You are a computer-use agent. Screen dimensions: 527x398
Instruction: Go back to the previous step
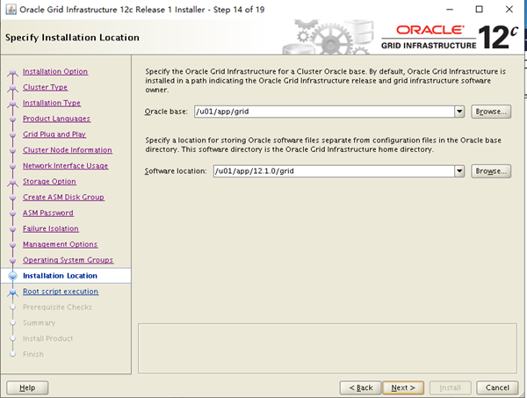pyautogui.click(x=361, y=387)
